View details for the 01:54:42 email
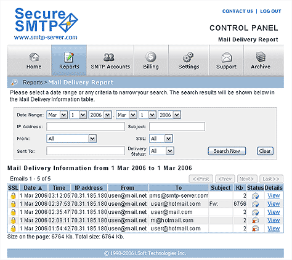Screen dimensions: 292x260 point(274,229)
